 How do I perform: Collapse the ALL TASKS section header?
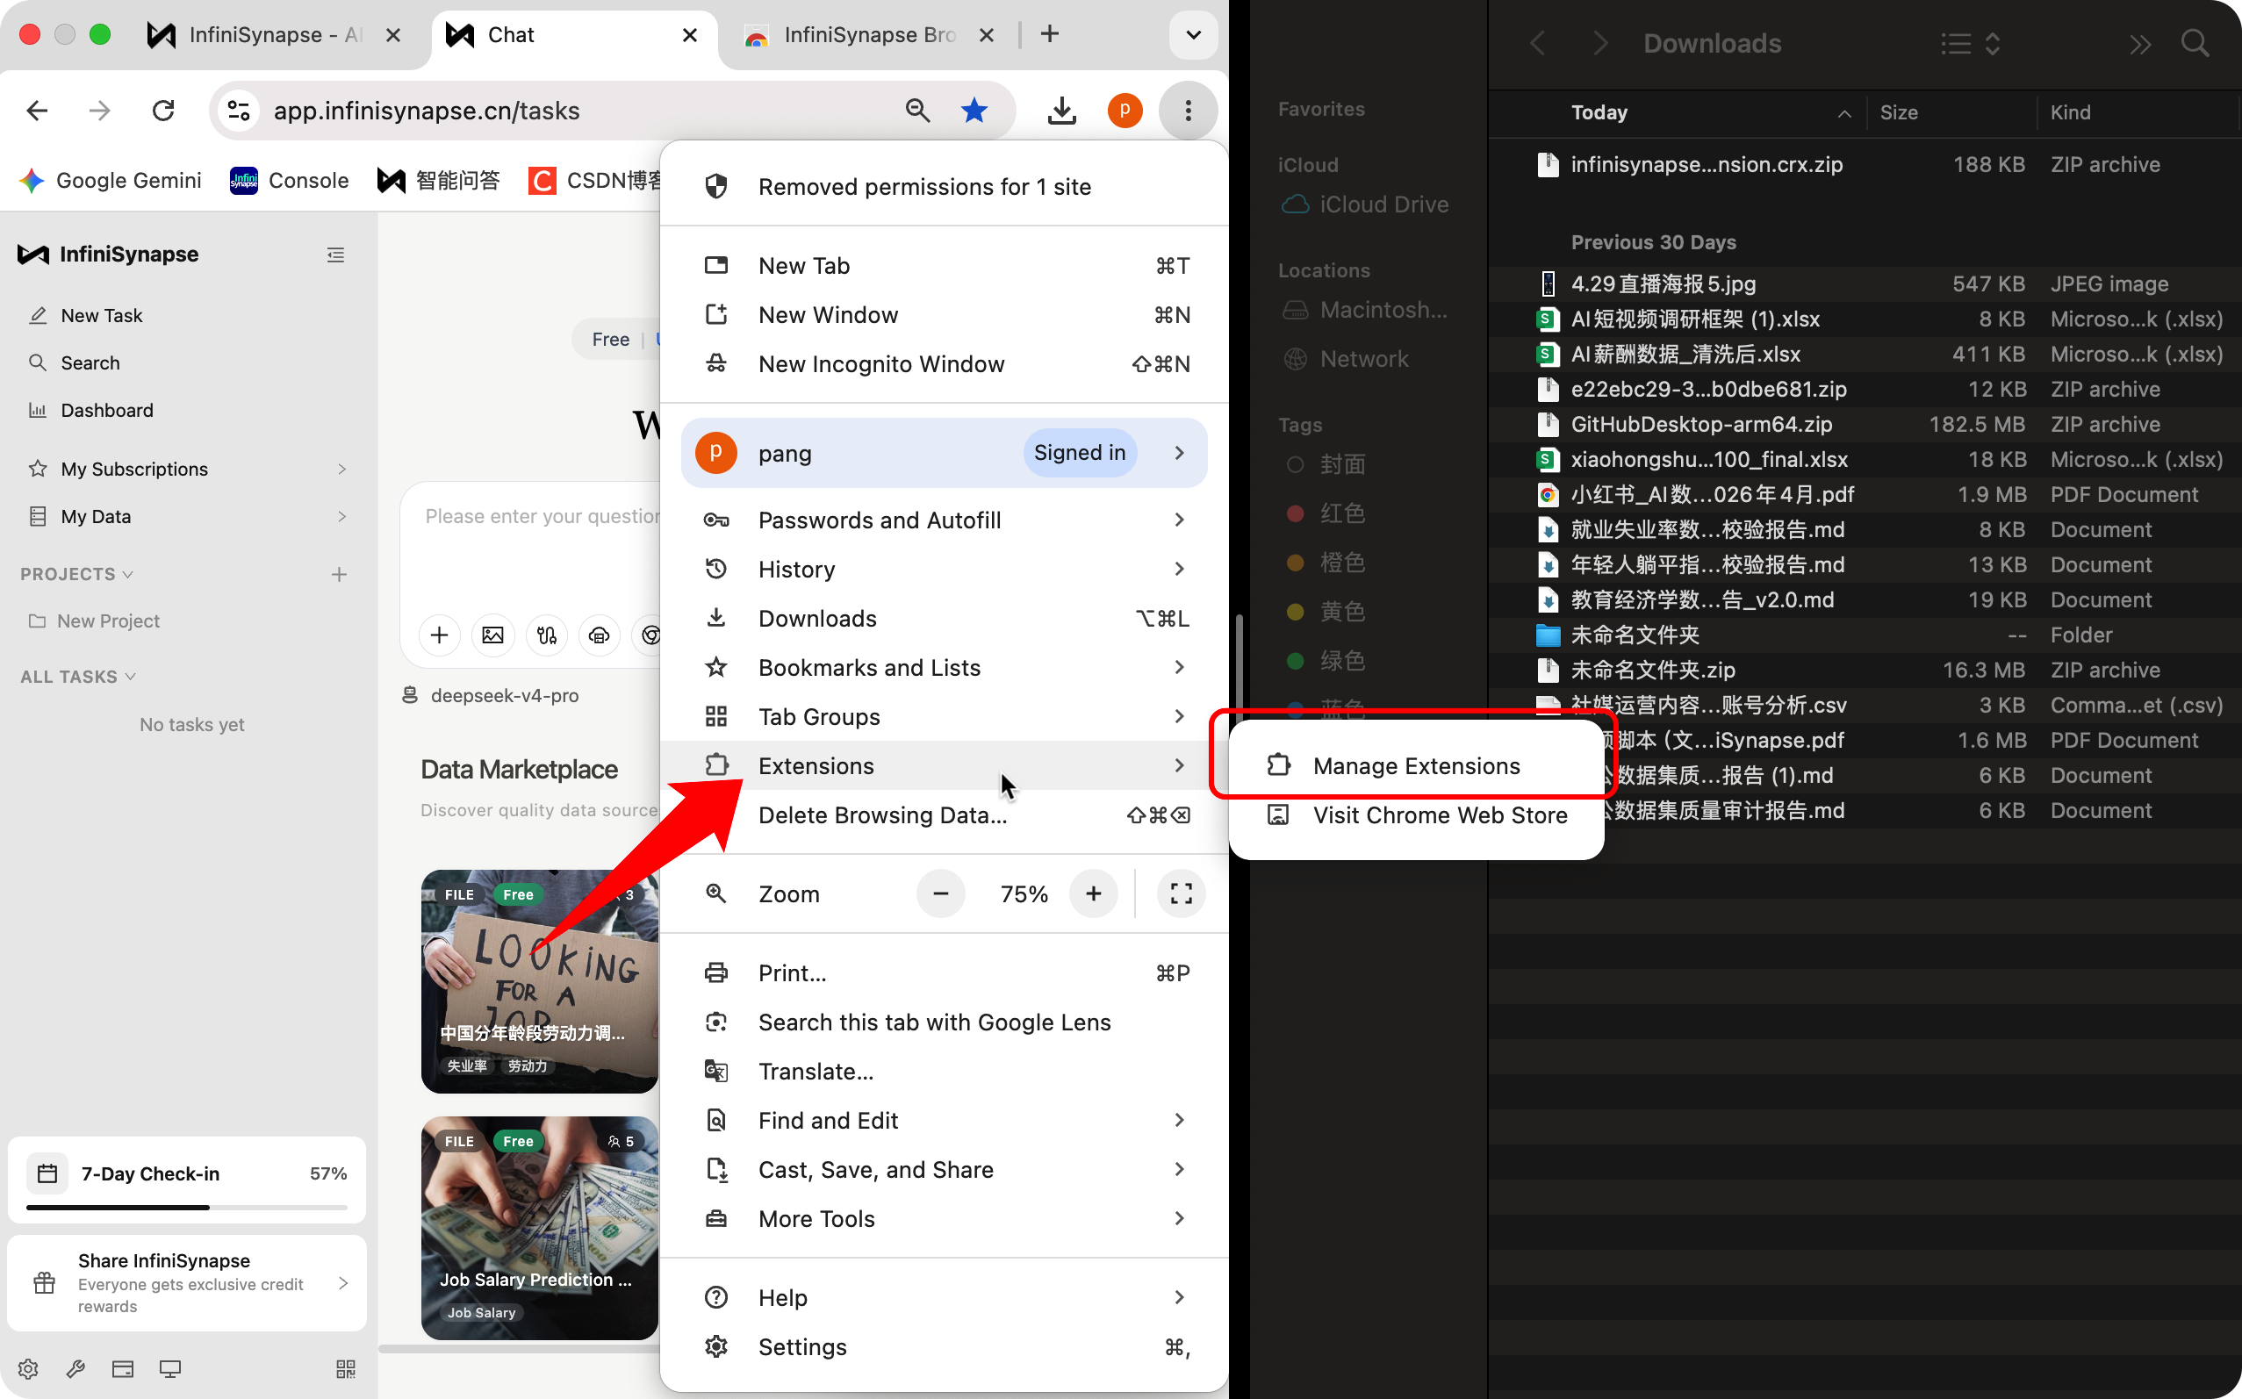tap(79, 678)
